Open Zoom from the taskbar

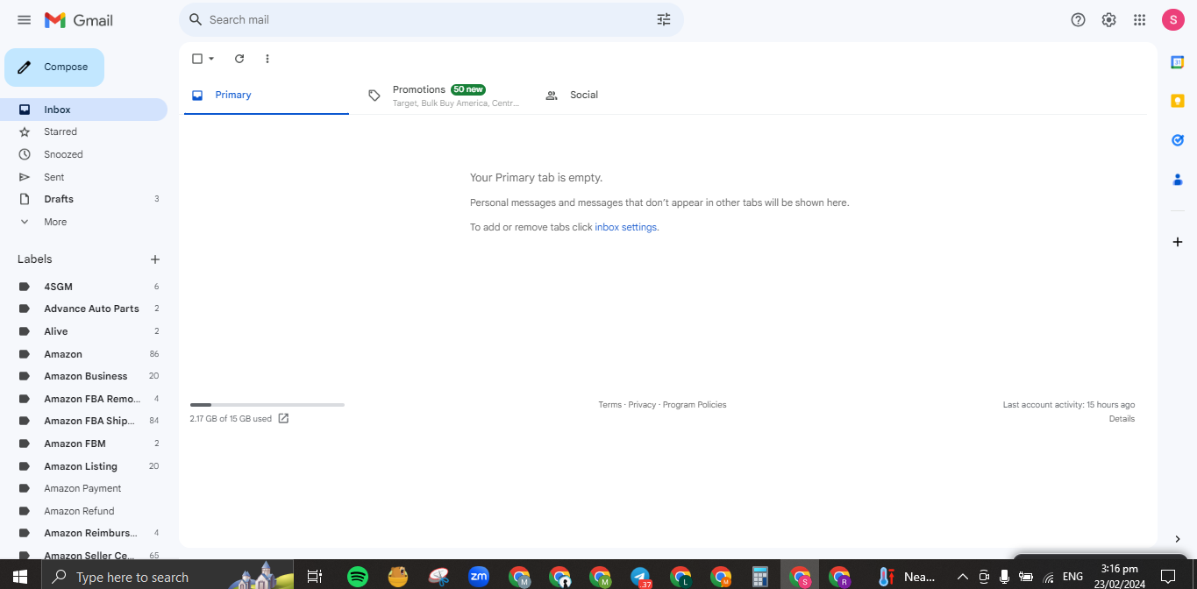pyautogui.click(x=479, y=577)
